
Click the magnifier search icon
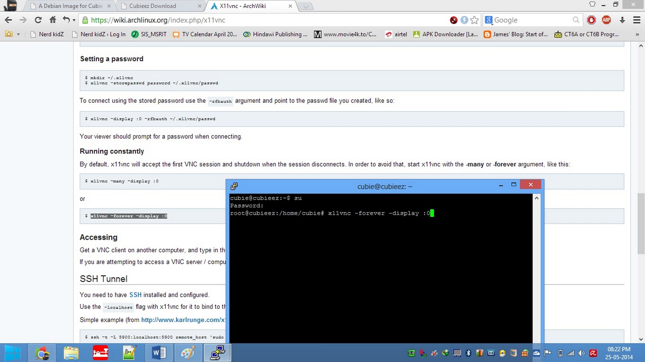(576, 20)
